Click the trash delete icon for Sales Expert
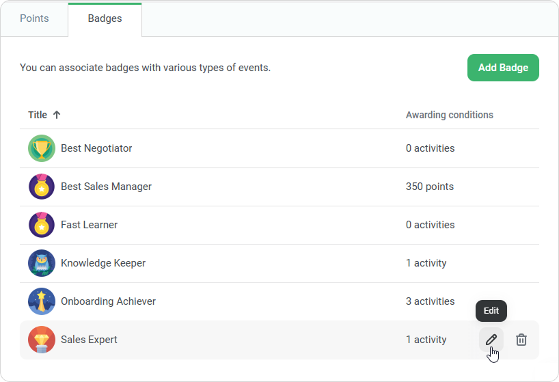The height and width of the screenshot is (382, 559). coord(521,340)
